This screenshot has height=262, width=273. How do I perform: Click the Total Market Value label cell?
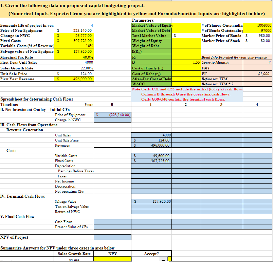point(151,36)
